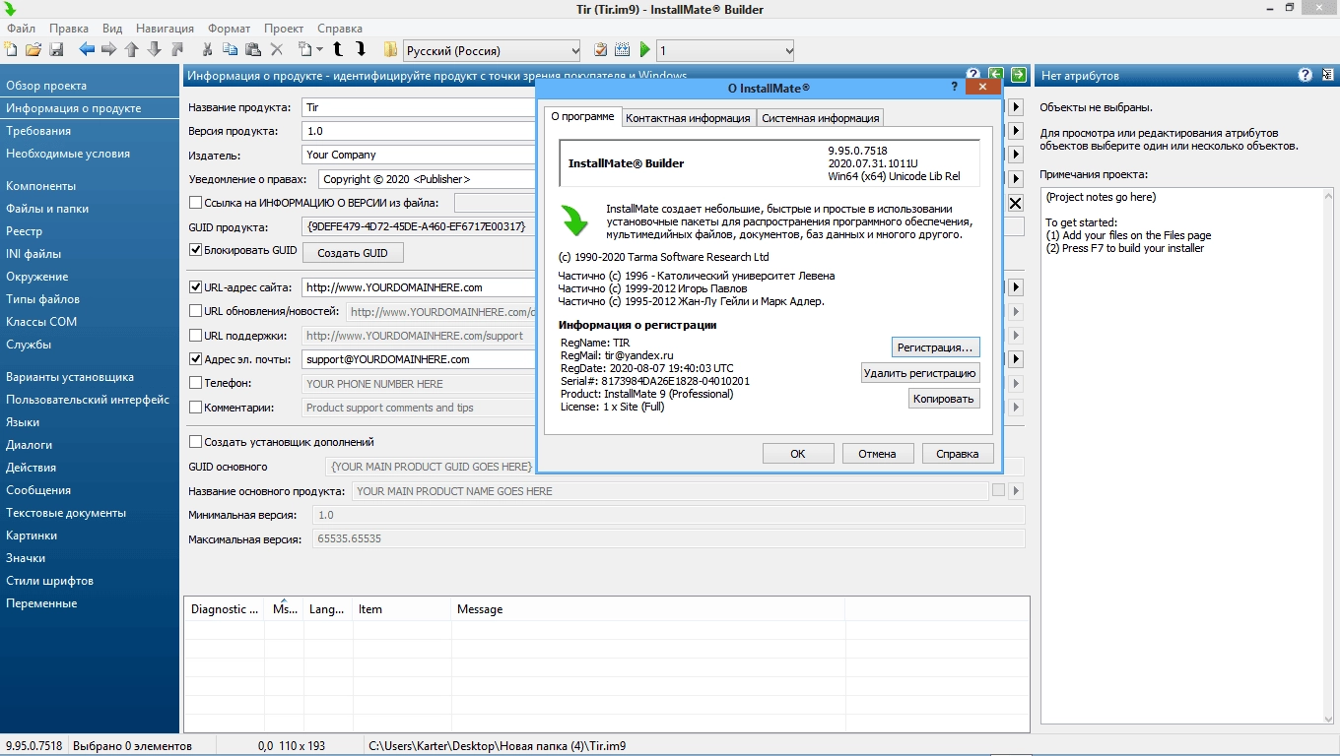Viewport: 1340px width, 756px height.
Task: Expand the arrow button next to site URL
Action: (x=1015, y=287)
